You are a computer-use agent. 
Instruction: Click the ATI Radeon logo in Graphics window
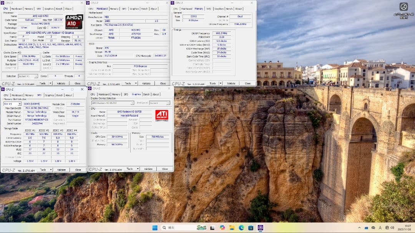pos(162,114)
